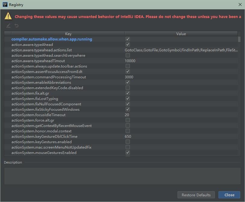Viewport: 245px width, 202px height.
Task: Click the Restore Defaults button
Action: click(x=196, y=195)
